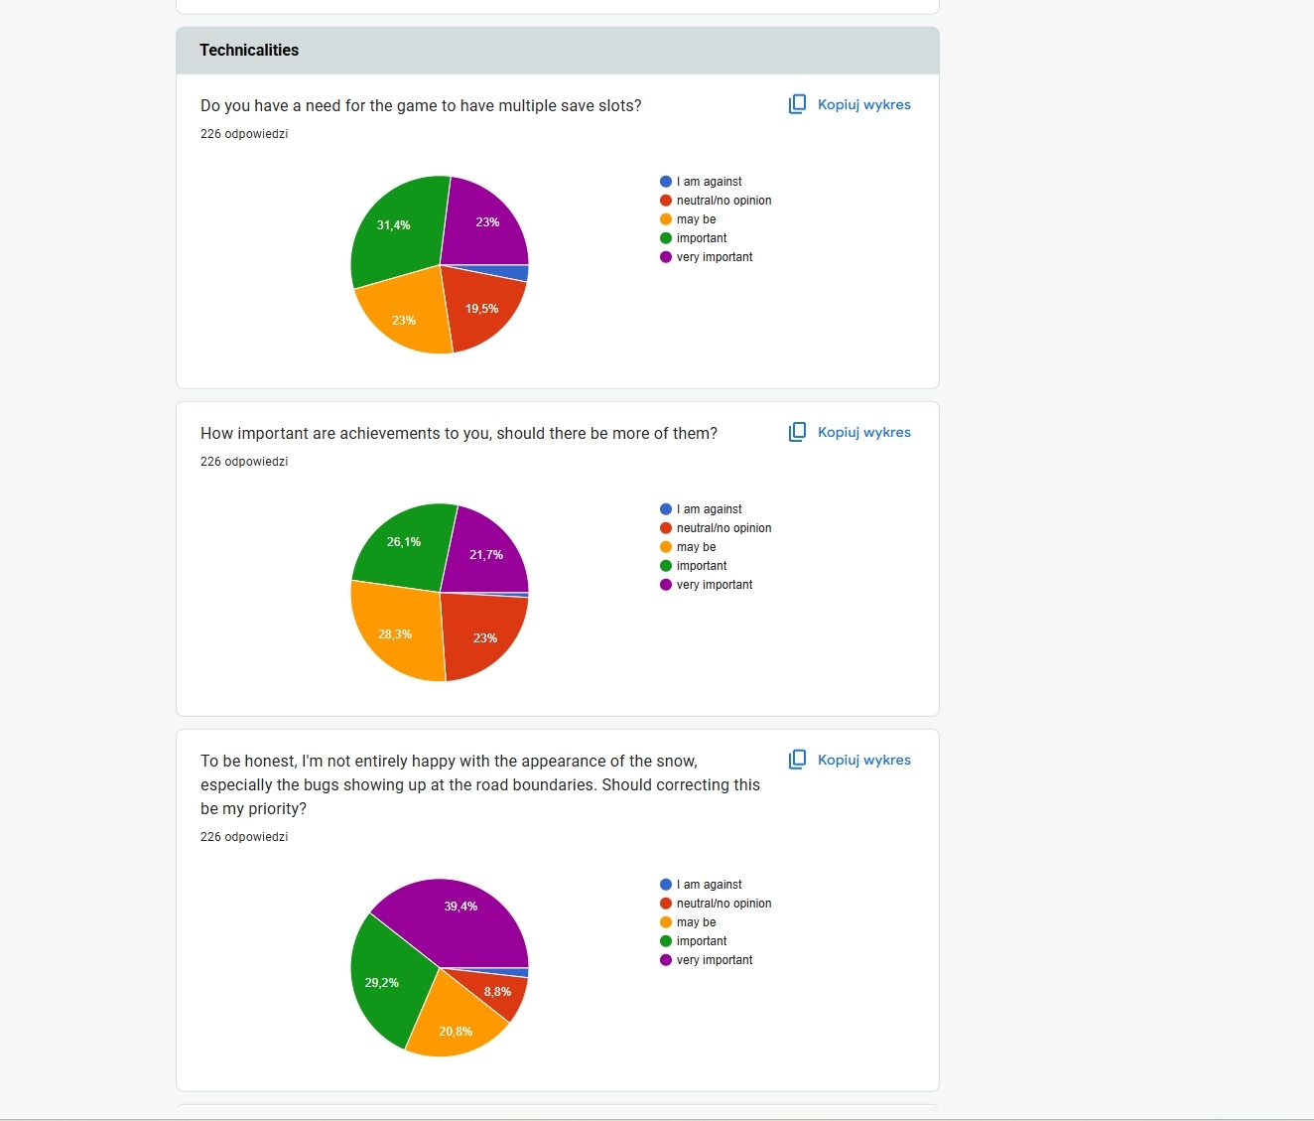Click the copy icon beside the save slots question
The height and width of the screenshot is (1121, 1314).
797,104
